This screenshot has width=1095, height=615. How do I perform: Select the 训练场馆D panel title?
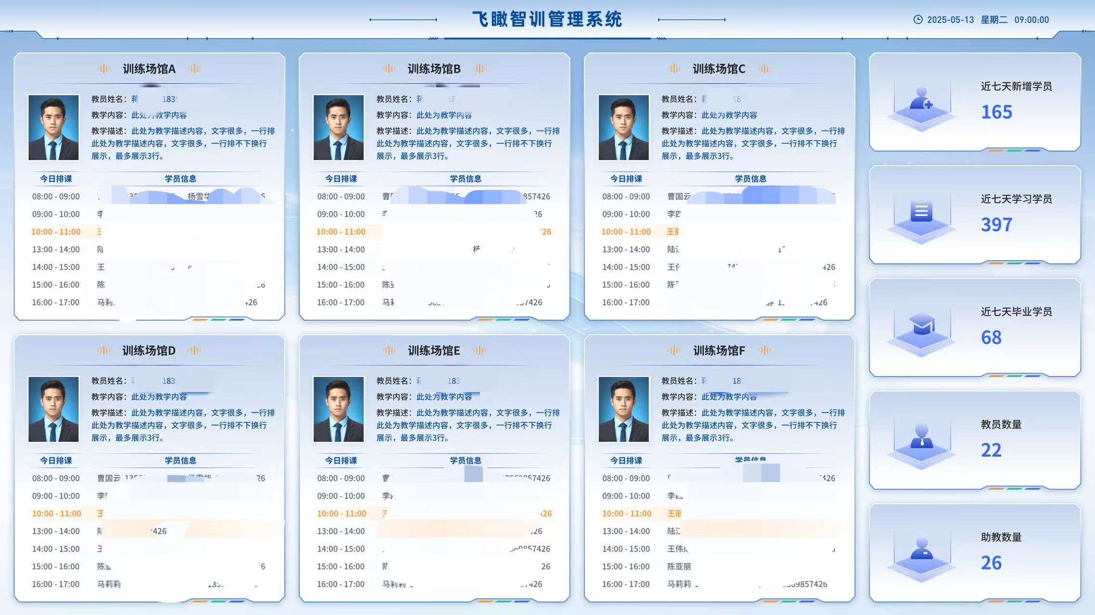point(149,351)
